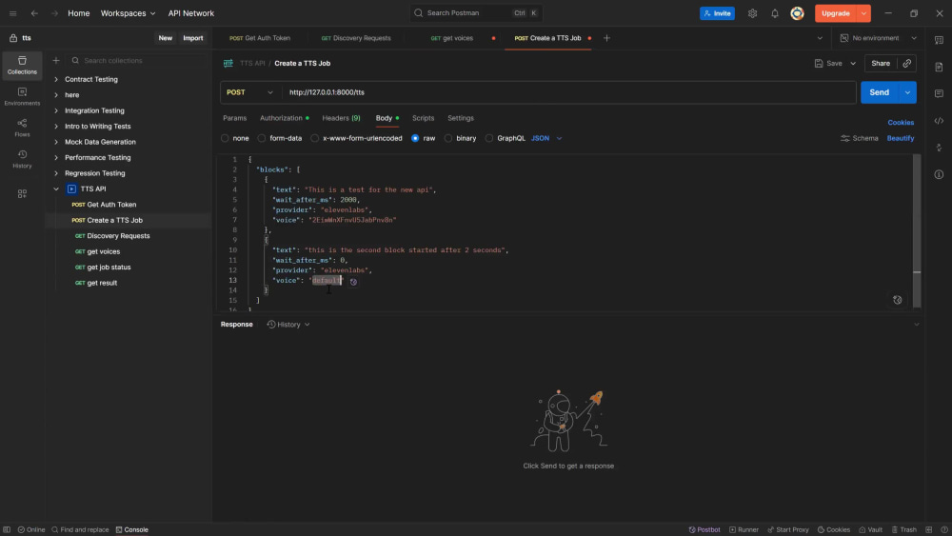Click the Postbot suggestion icon in editor

click(353, 281)
